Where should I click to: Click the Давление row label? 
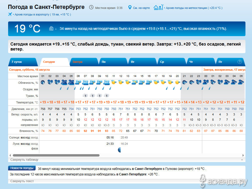(25, 109)
